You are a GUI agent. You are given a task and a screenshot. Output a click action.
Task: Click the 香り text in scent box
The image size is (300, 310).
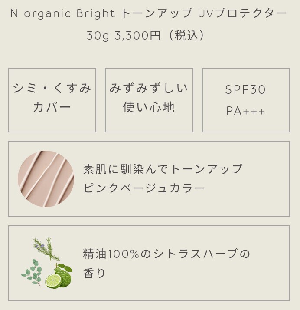tap(95, 273)
